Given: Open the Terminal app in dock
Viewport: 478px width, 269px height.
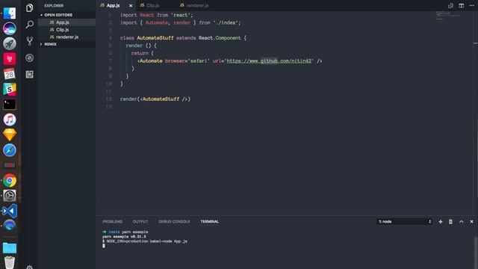Looking at the screenshot, I should point(10,105).
